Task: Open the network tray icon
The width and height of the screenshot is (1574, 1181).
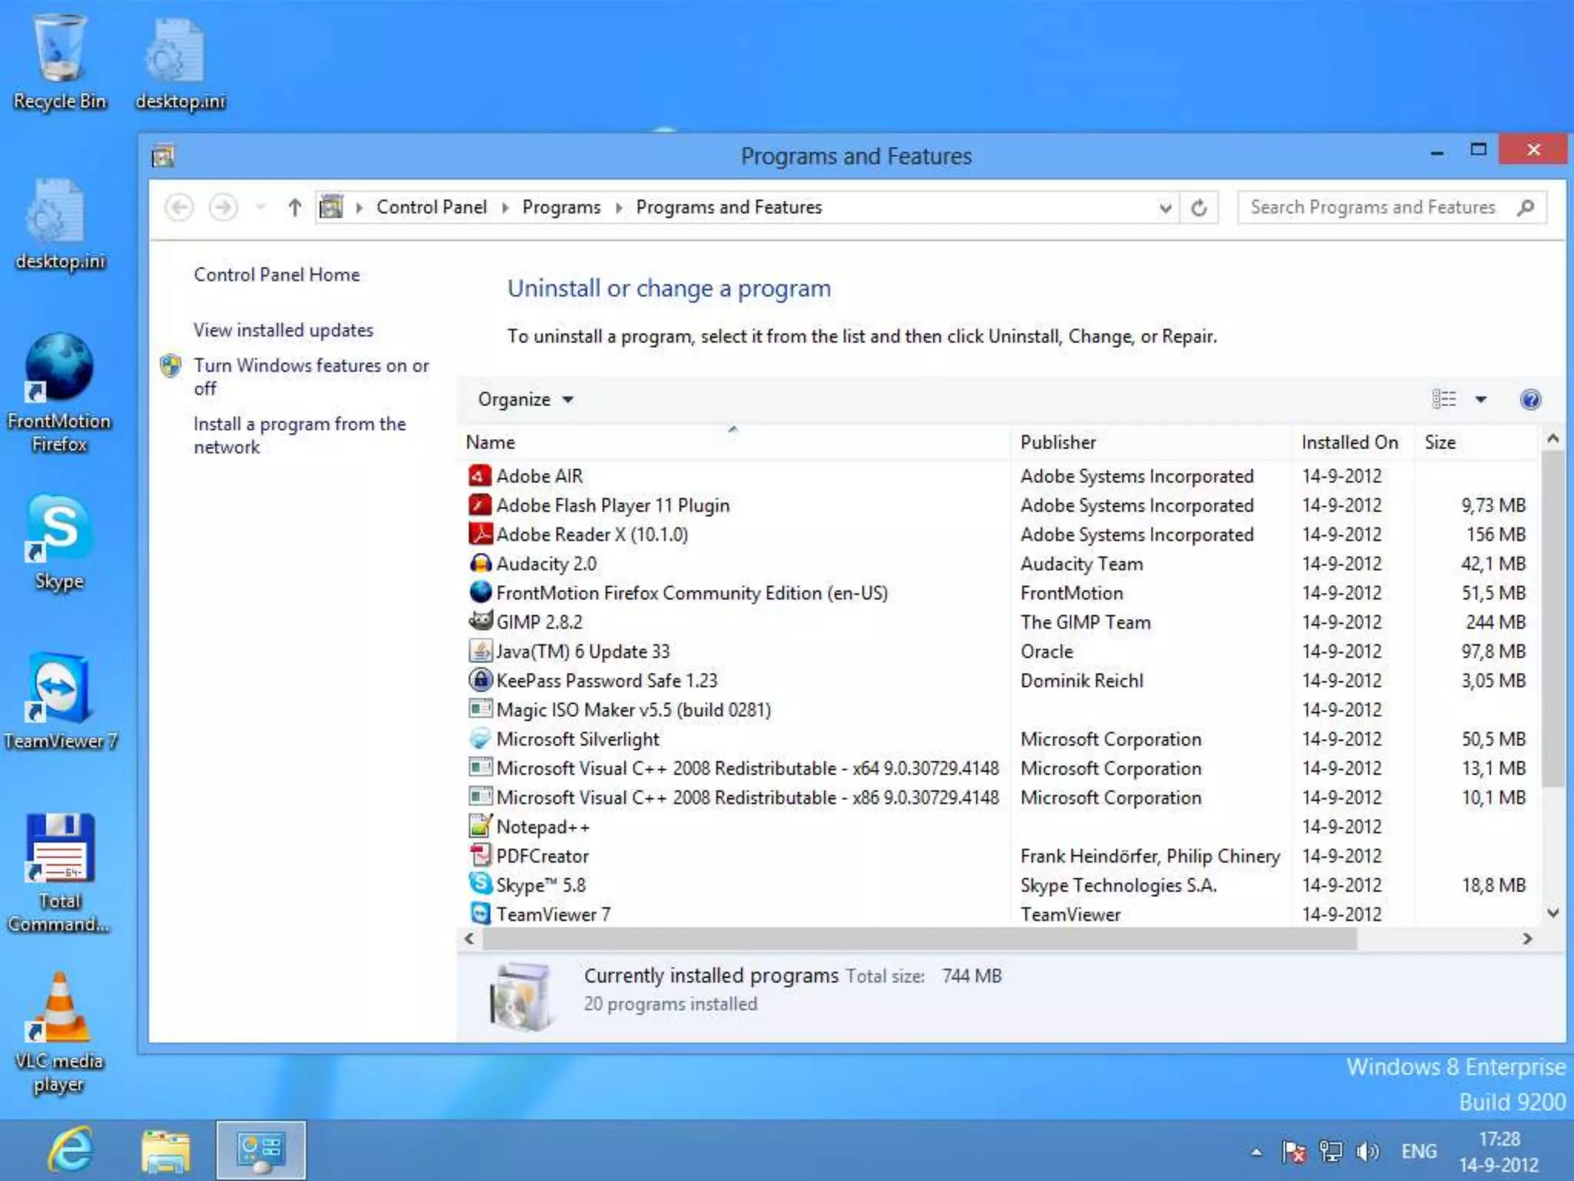Action: (1330, 1152)
